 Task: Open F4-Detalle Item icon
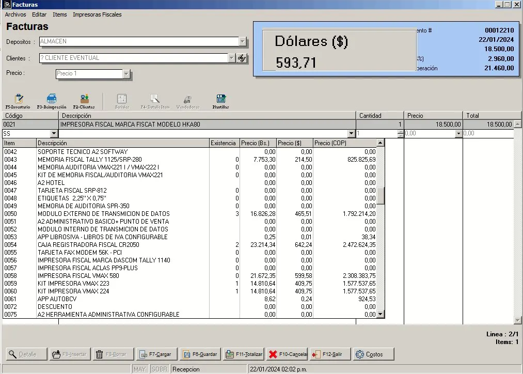155,101
